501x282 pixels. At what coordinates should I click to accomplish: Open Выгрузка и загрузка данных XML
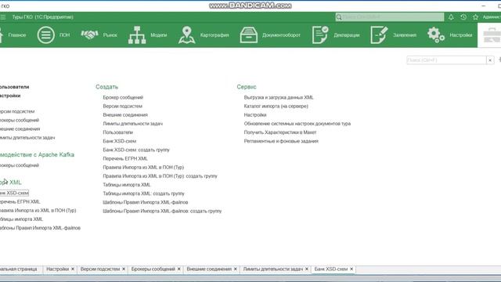279,97
